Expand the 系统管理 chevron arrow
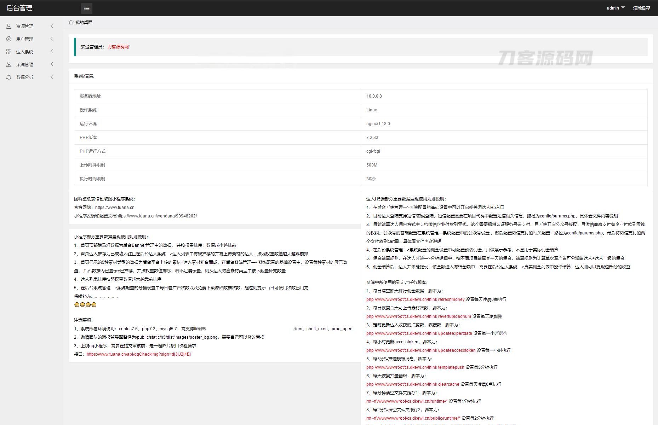 coord(52,64)
